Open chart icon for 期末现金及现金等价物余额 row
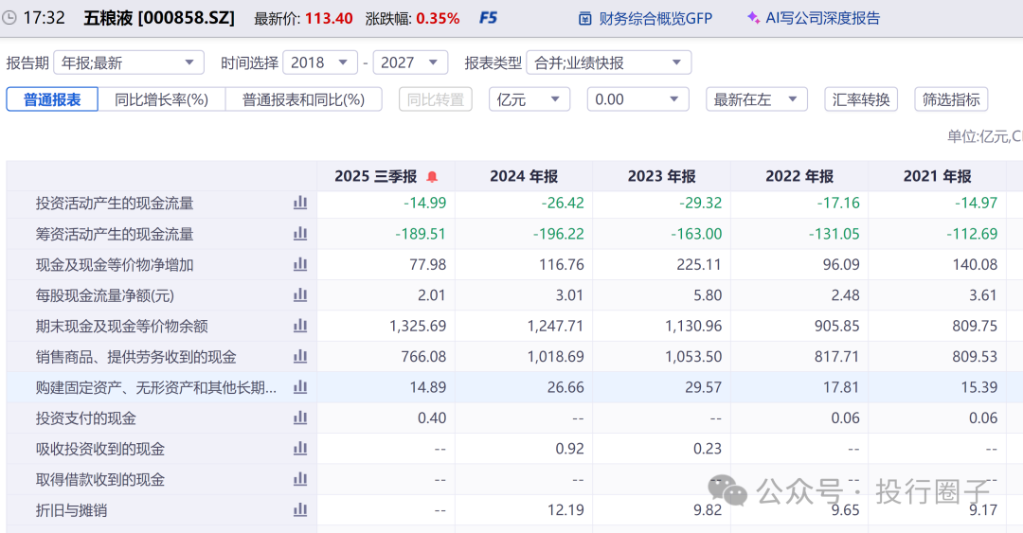The height and width of the screenshot is (533, 1023). [x=300, y=326]
